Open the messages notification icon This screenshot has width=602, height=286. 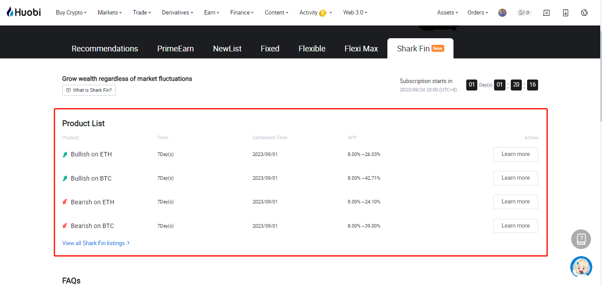546,13
